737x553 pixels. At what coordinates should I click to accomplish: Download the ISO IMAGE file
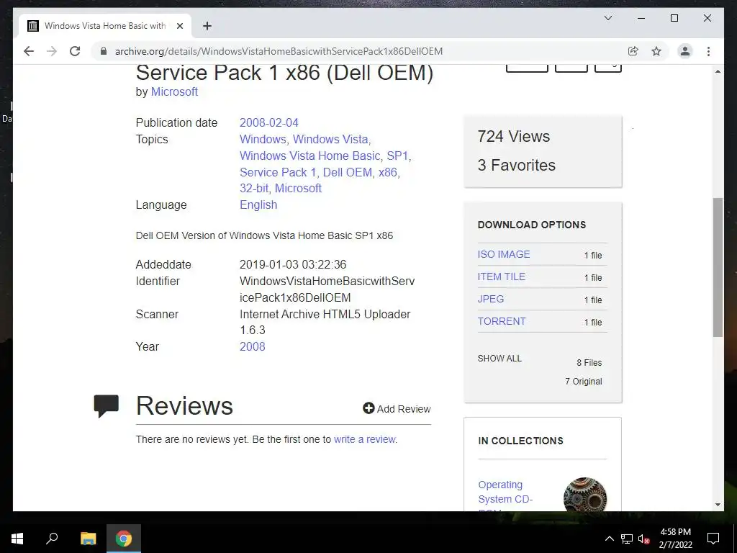(503, 254)
